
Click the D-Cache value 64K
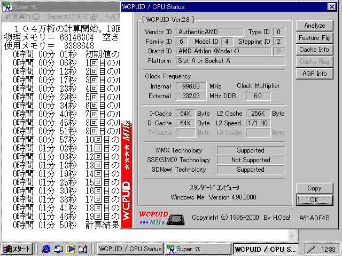pos(185,123)
